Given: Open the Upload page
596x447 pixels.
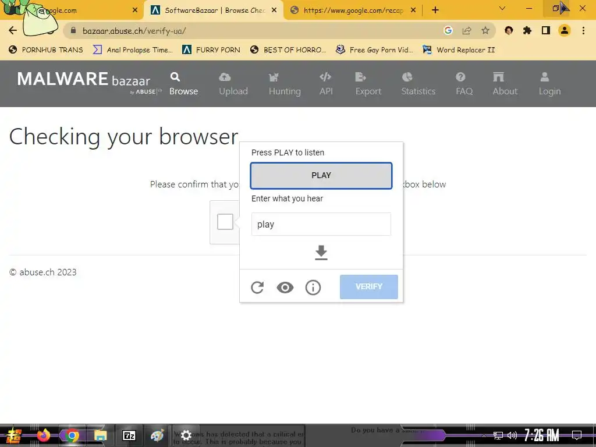Looking at the screenshot, I should 233,84.
